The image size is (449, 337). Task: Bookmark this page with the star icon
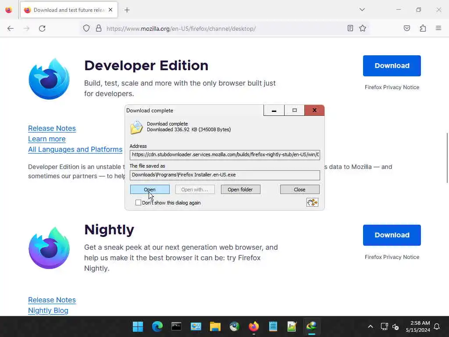pyautogui.click(x=363, y=28)
